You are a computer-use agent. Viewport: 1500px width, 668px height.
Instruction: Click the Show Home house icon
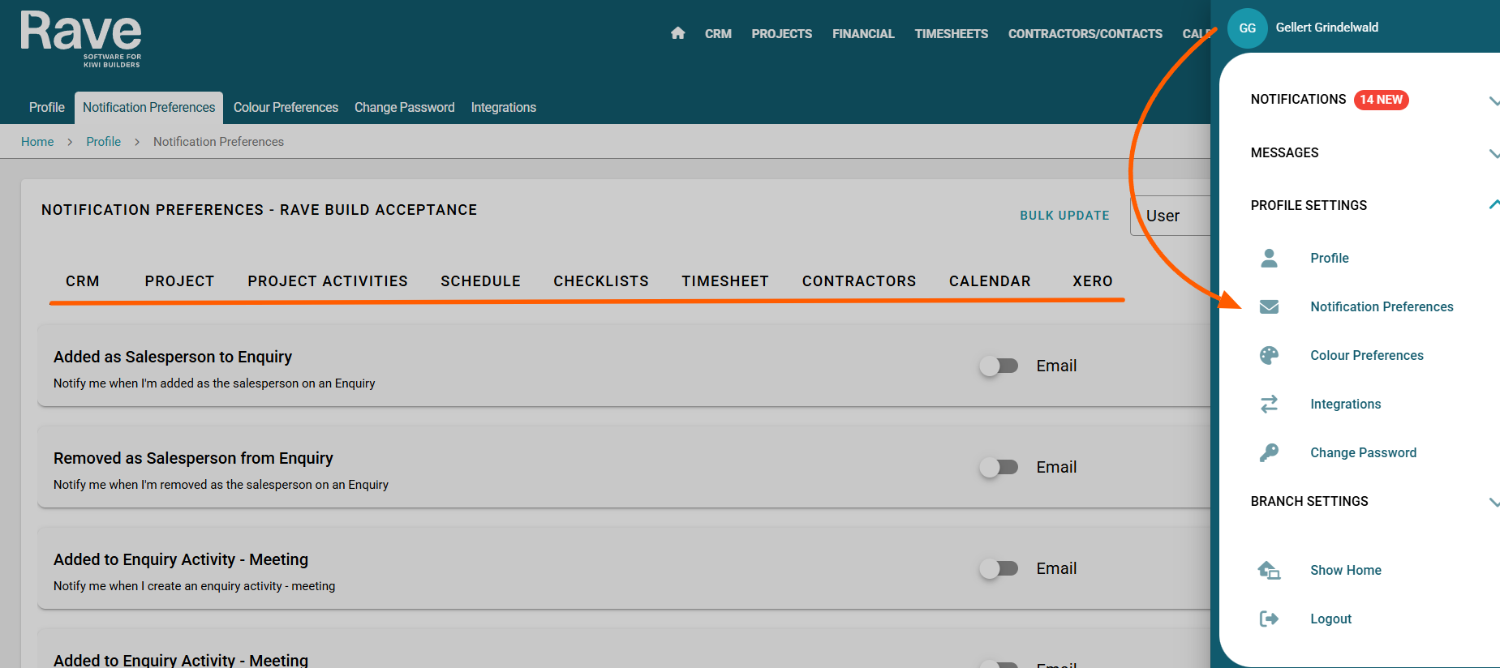(x=1269, y=570)
